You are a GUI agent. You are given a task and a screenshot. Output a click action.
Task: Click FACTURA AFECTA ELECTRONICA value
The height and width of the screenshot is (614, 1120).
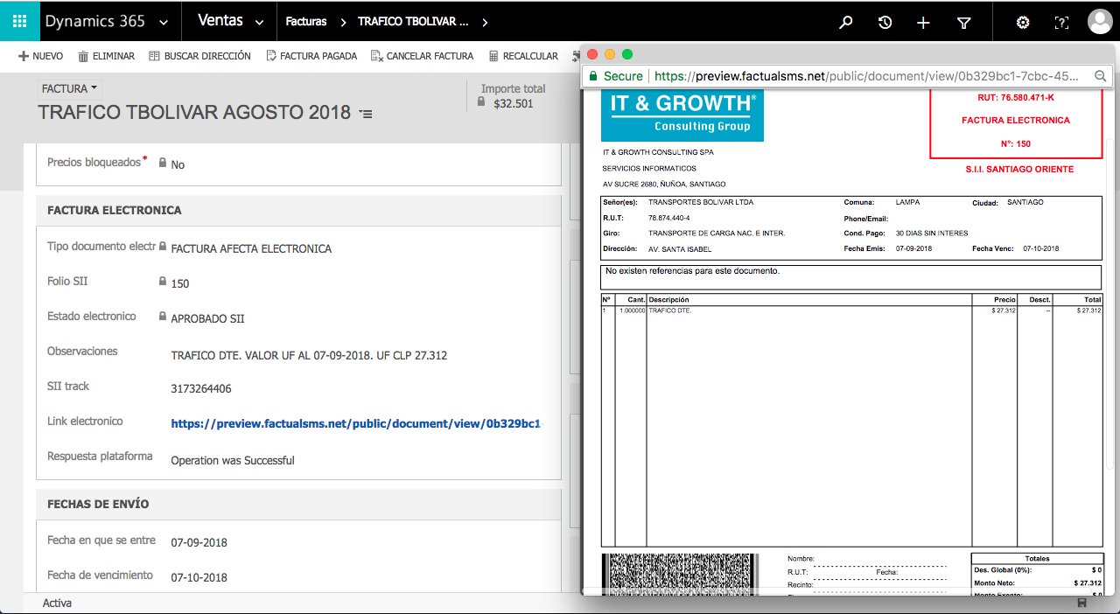pos(251,248)
